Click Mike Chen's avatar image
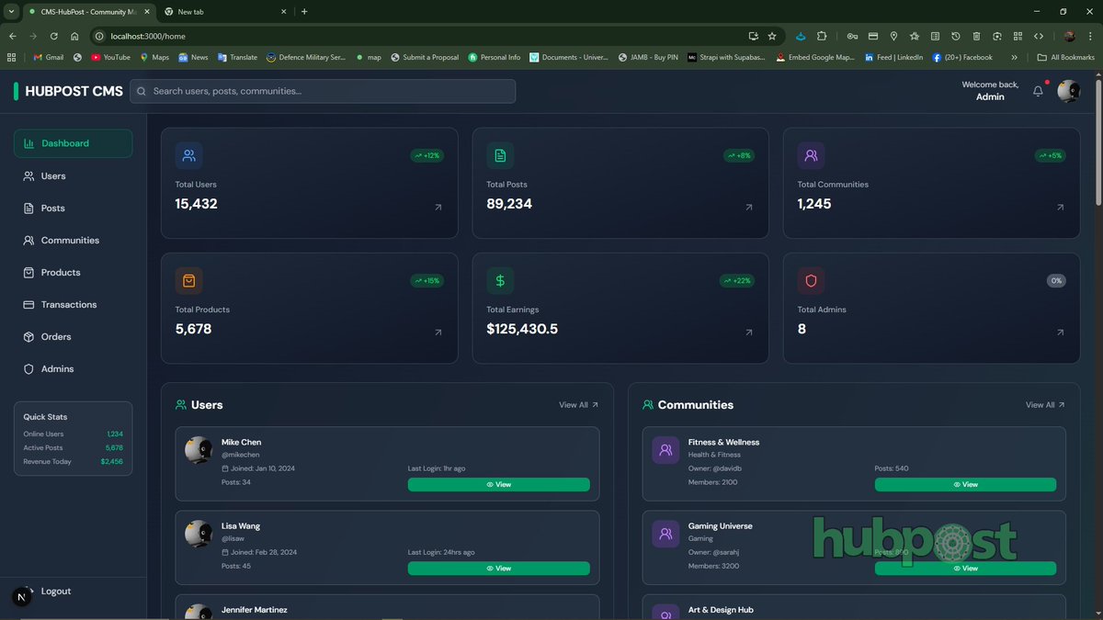Screen dimensions: 1103x620 click(199, 450)
